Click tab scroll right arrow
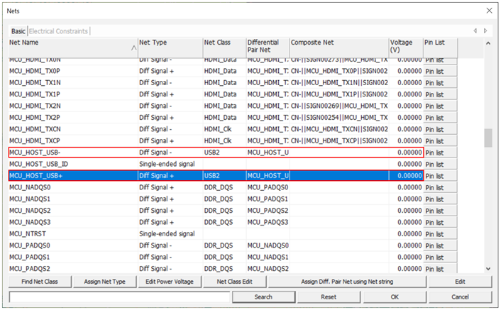 [x=485, y=31]
